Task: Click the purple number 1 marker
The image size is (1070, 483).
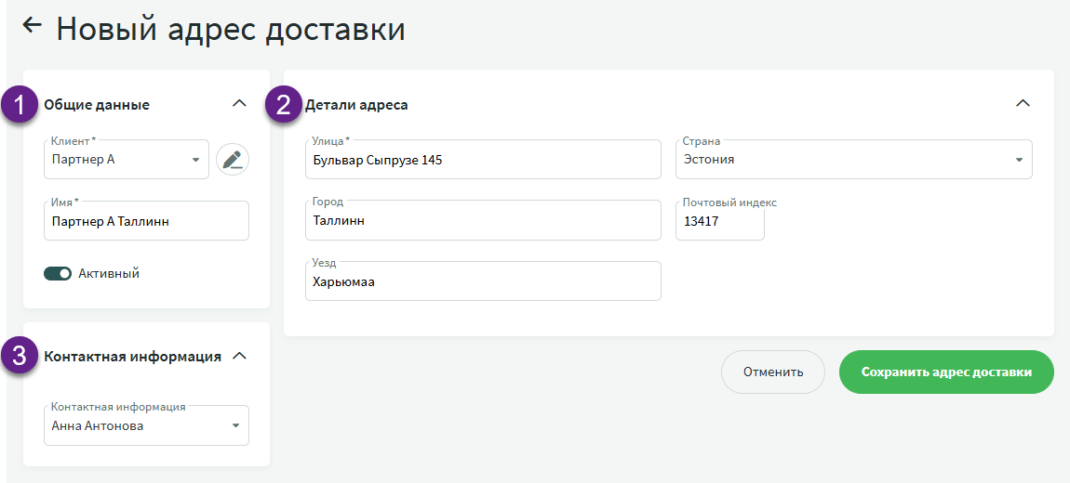Action: pyautogui.click(x=19, y=105)
